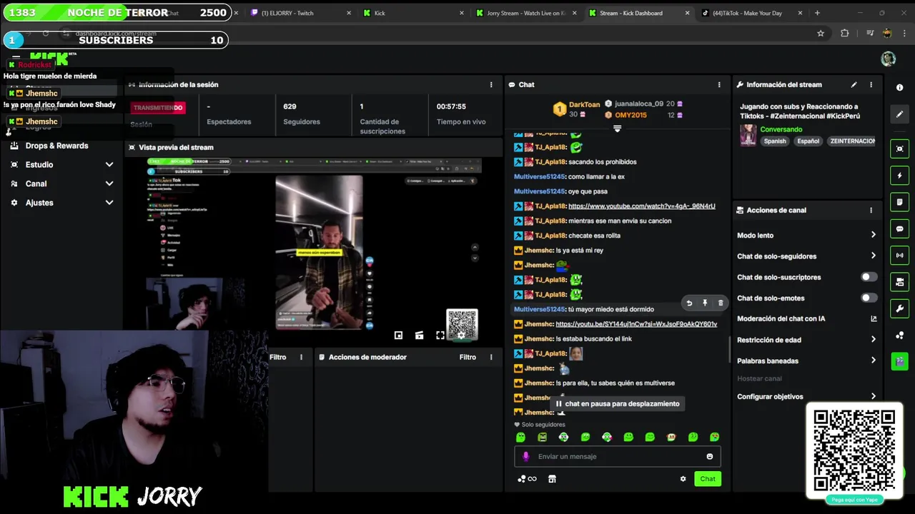Open youtube.com link from TJ_Apla18
915x514 pixels.
tap(641, 206)
